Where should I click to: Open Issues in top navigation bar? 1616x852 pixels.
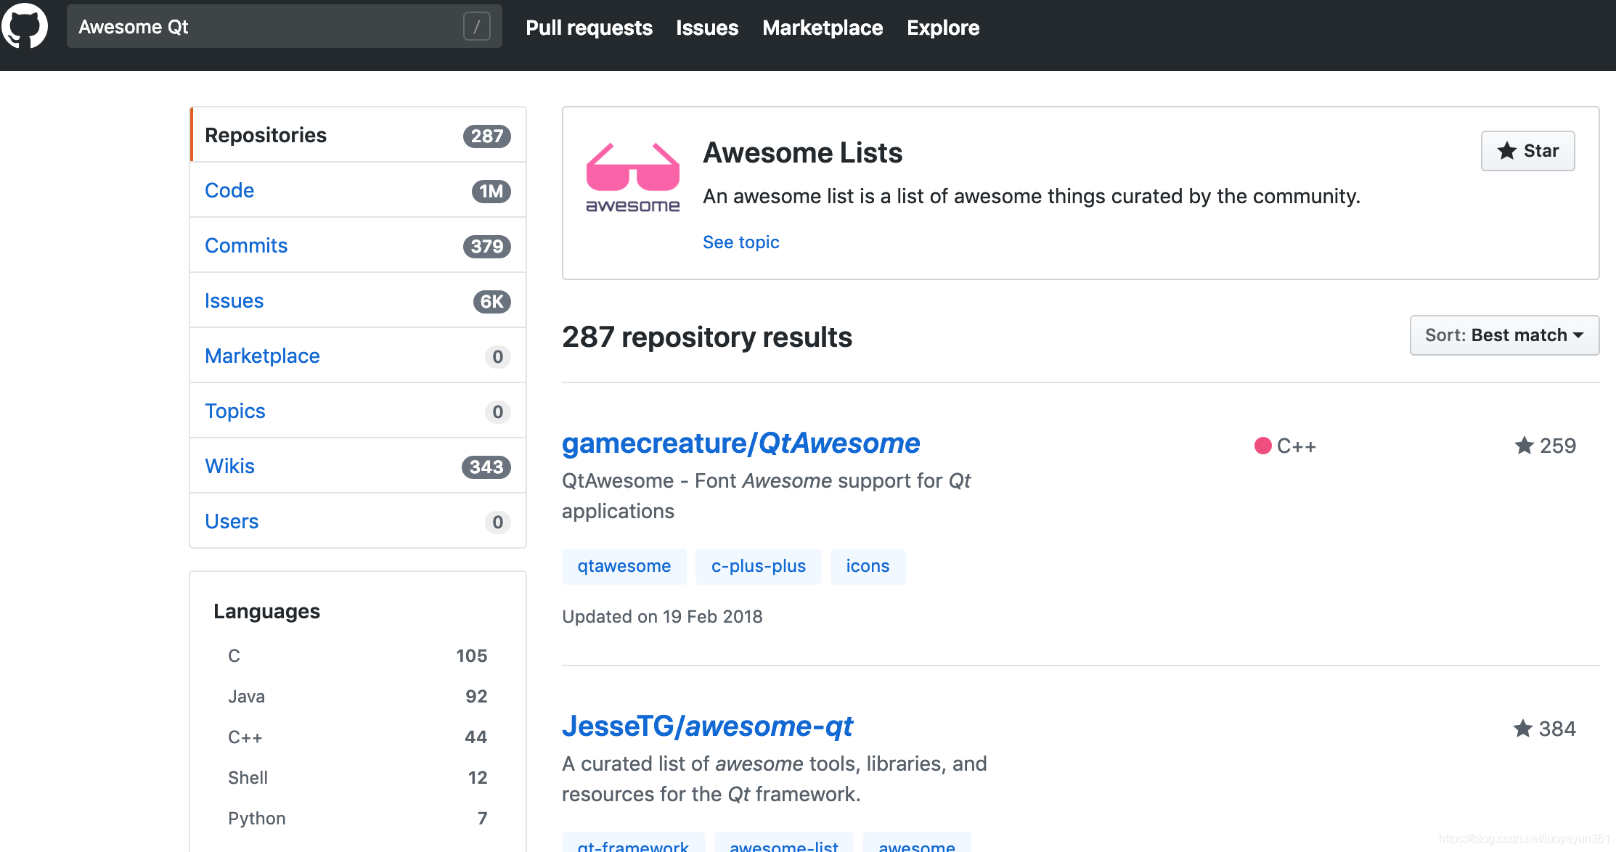pyautogui.click(x=707, y=28)
